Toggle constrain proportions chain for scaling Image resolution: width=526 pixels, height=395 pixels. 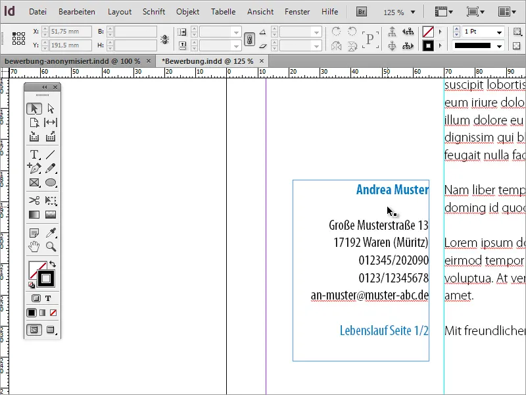249,39
